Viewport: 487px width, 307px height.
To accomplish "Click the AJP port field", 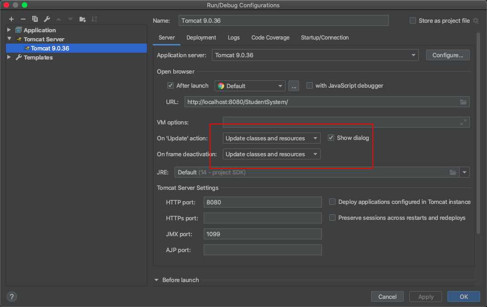I will coord(263,250).
